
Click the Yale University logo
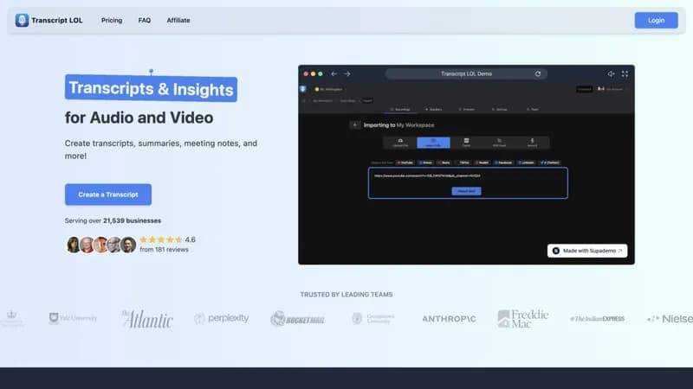coord(73,318)
